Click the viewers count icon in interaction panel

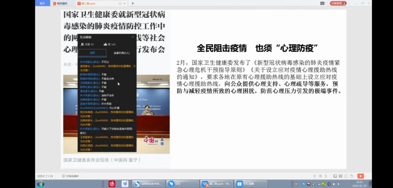(x=82, y=44)
